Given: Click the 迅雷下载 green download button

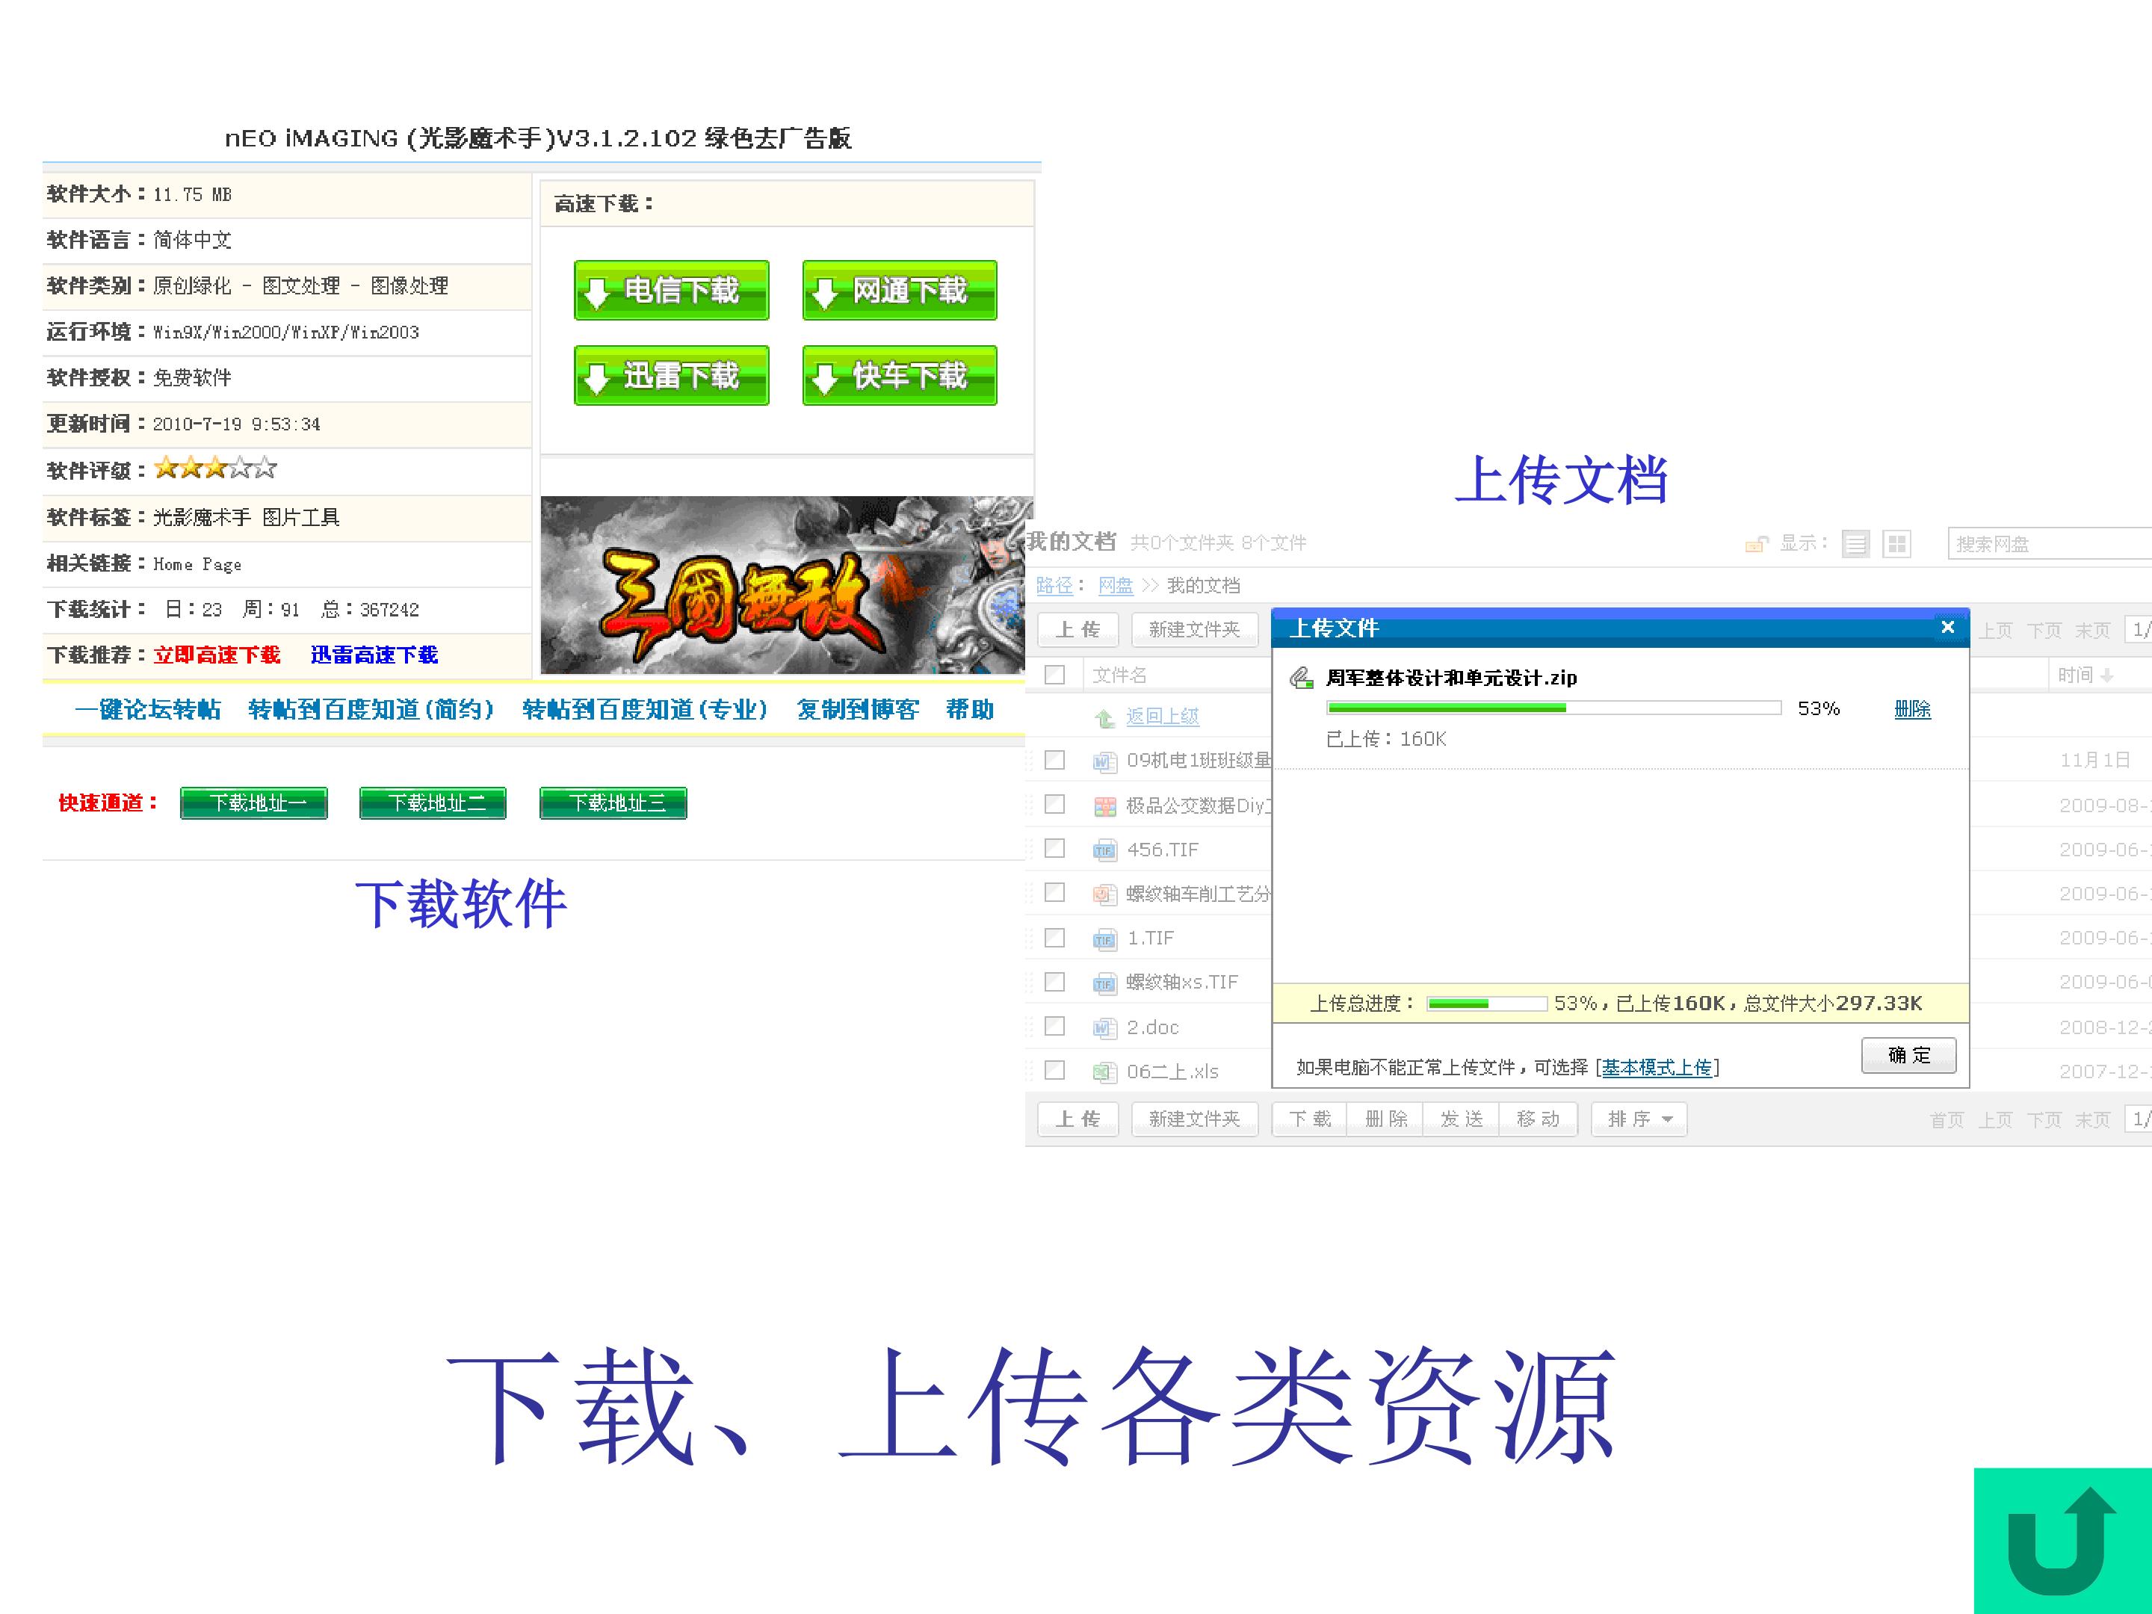Looking at the screenshot, I should (671, 376).
